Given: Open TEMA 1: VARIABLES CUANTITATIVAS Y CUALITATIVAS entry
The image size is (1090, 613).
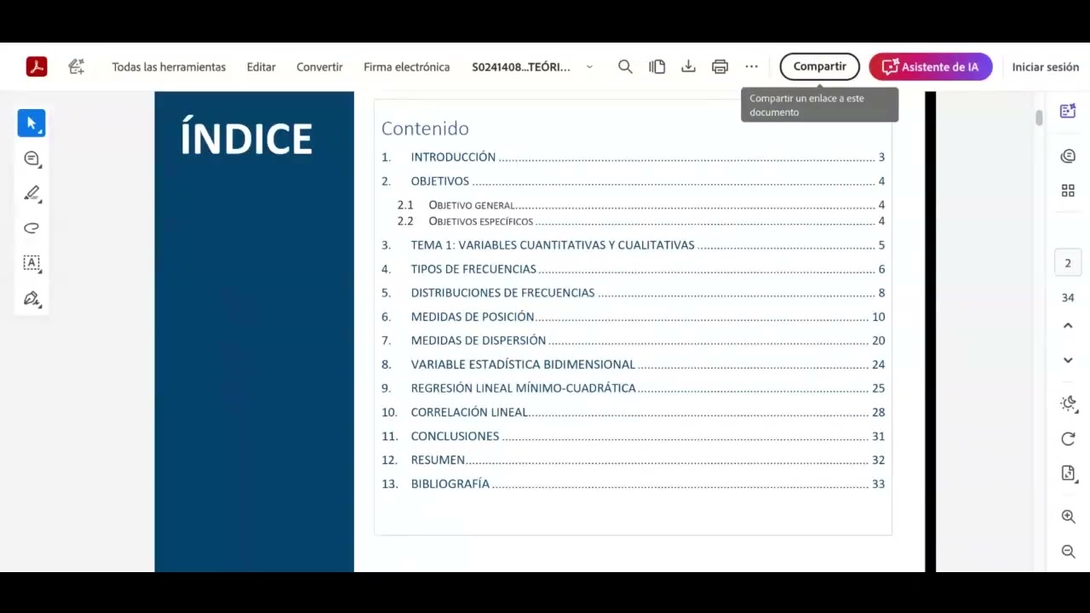Looking at the screenshot, I should coord(633,245).
